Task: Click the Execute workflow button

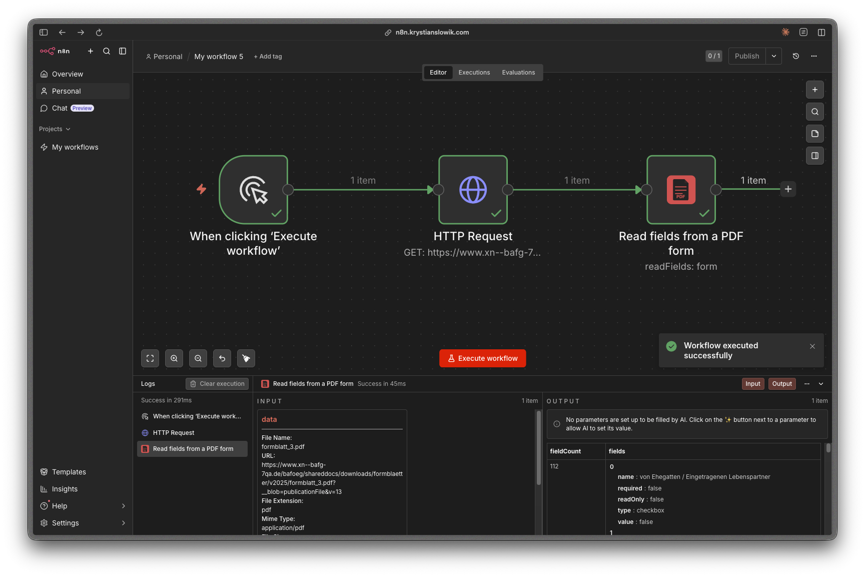Action: 482,358
